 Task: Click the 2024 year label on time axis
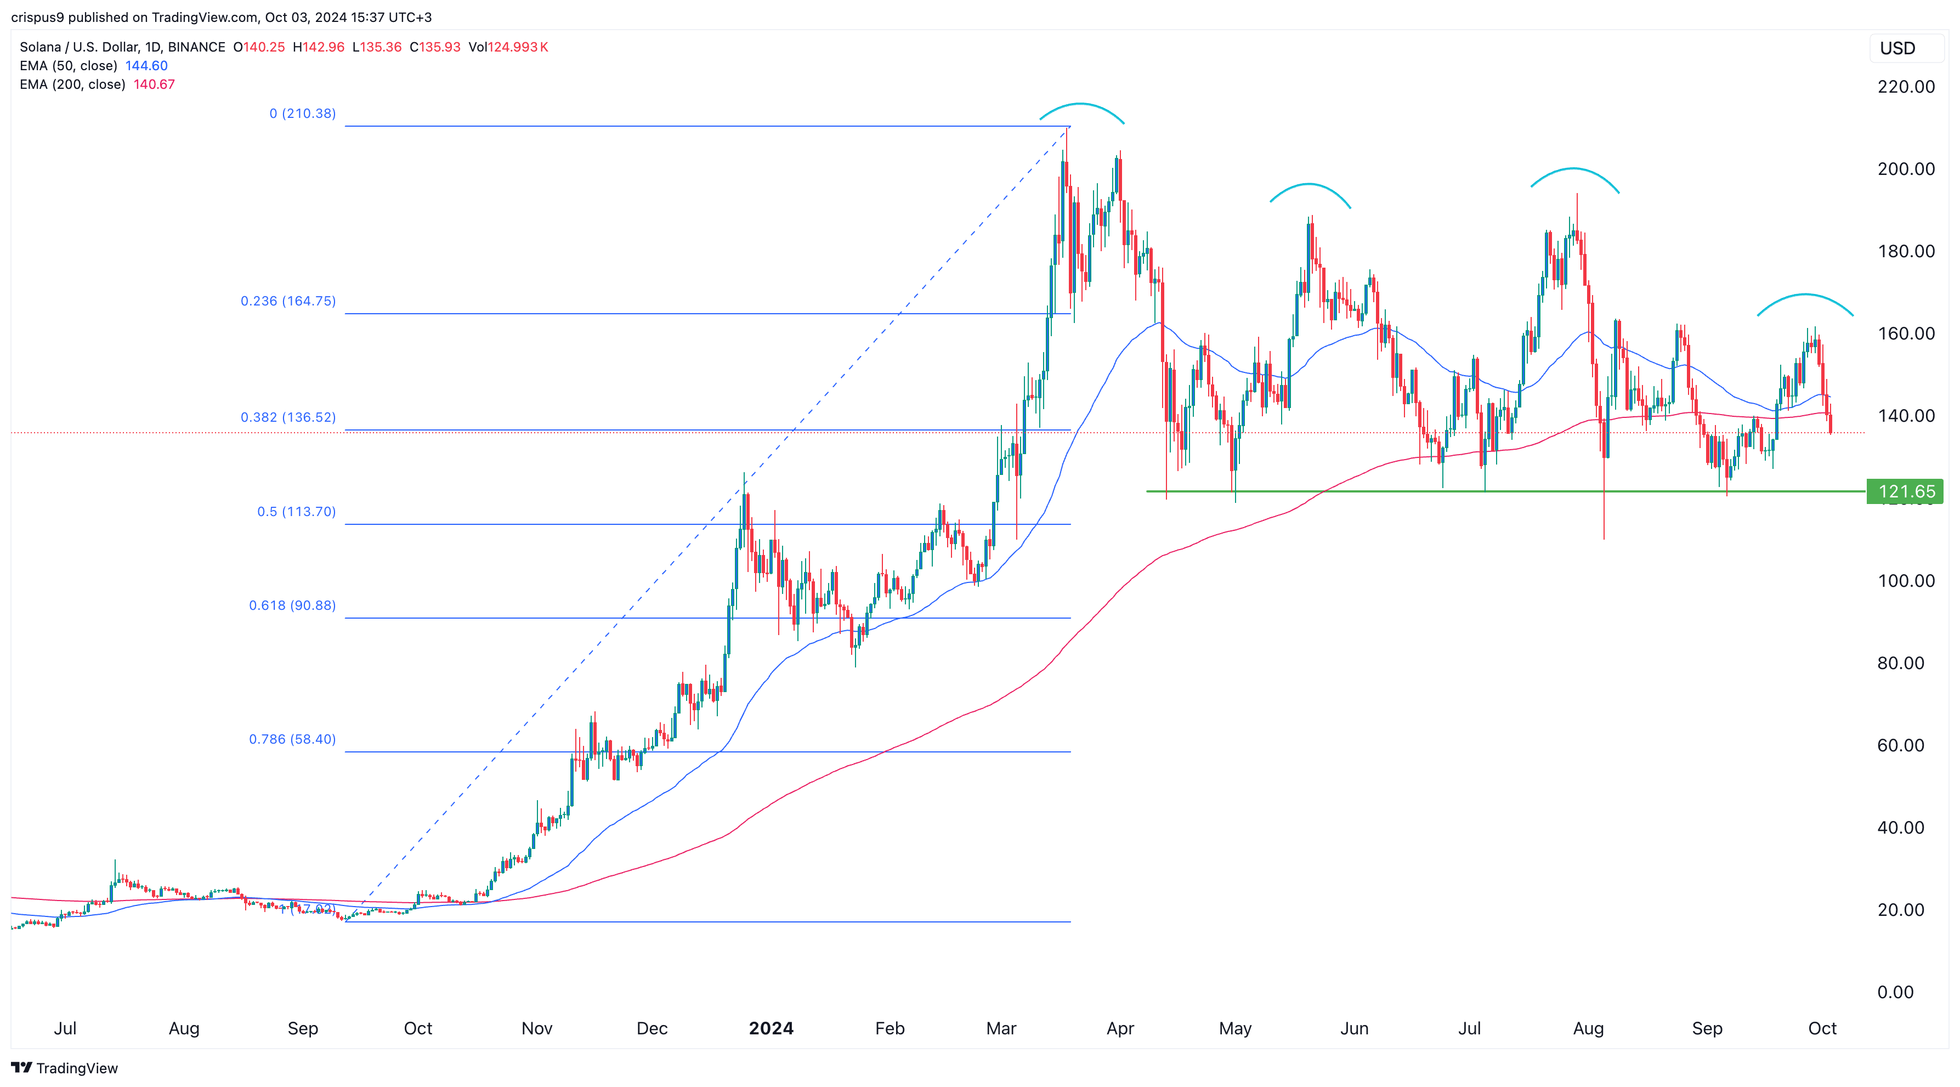point(771,1028)
